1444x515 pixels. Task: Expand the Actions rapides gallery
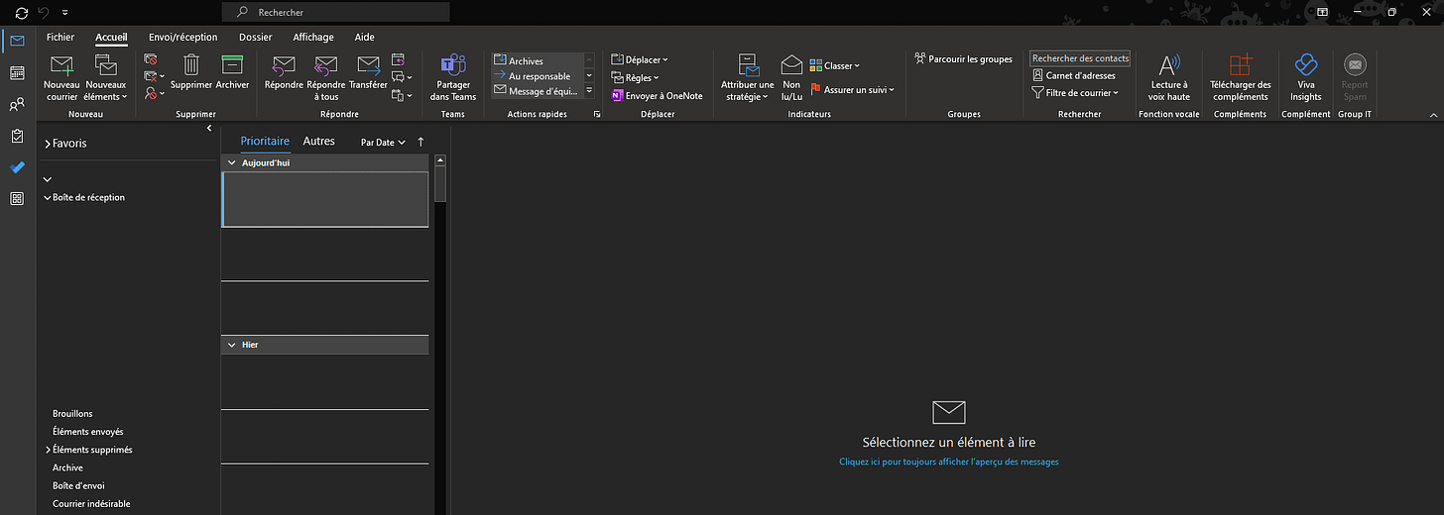point(589,91)
